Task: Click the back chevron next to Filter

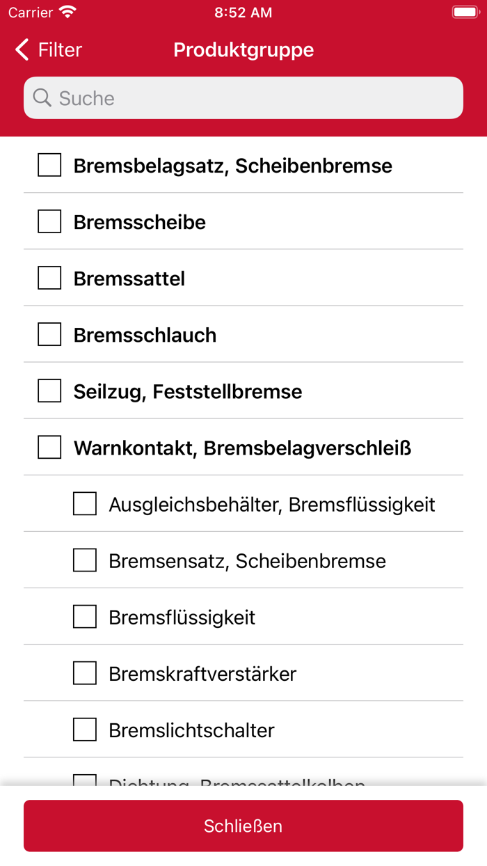Action: point(21,49)
